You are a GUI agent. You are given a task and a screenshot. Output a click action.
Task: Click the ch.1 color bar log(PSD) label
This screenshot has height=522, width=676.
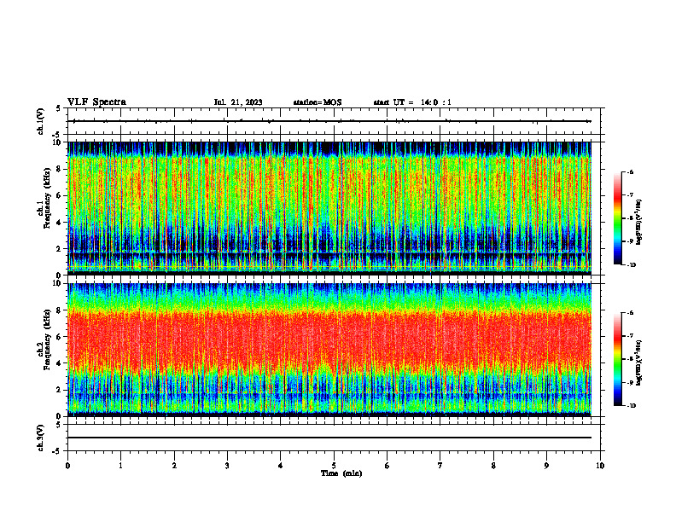coord(639,223)
